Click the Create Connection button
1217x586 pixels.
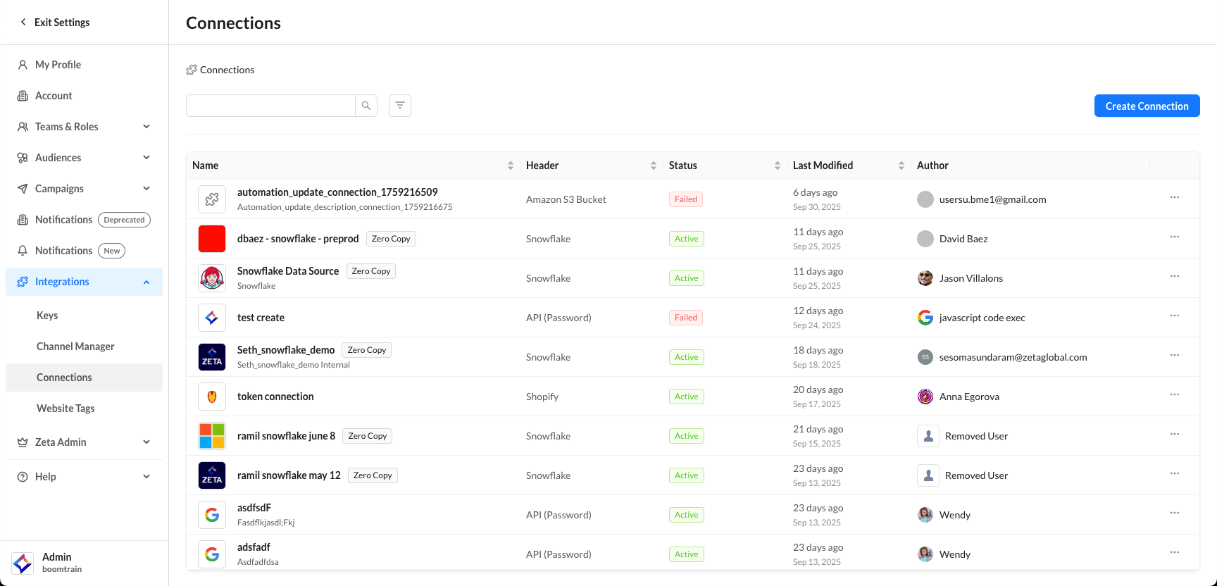(x=1147, y=106)
